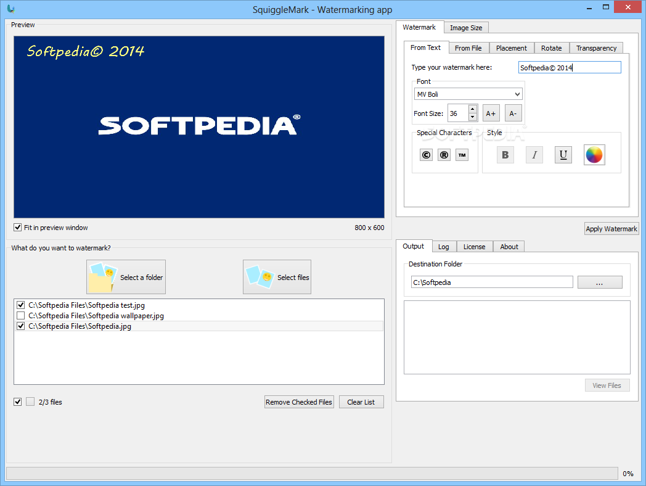
Task: Click the bottom progress bar
Action: coord(313,473)
